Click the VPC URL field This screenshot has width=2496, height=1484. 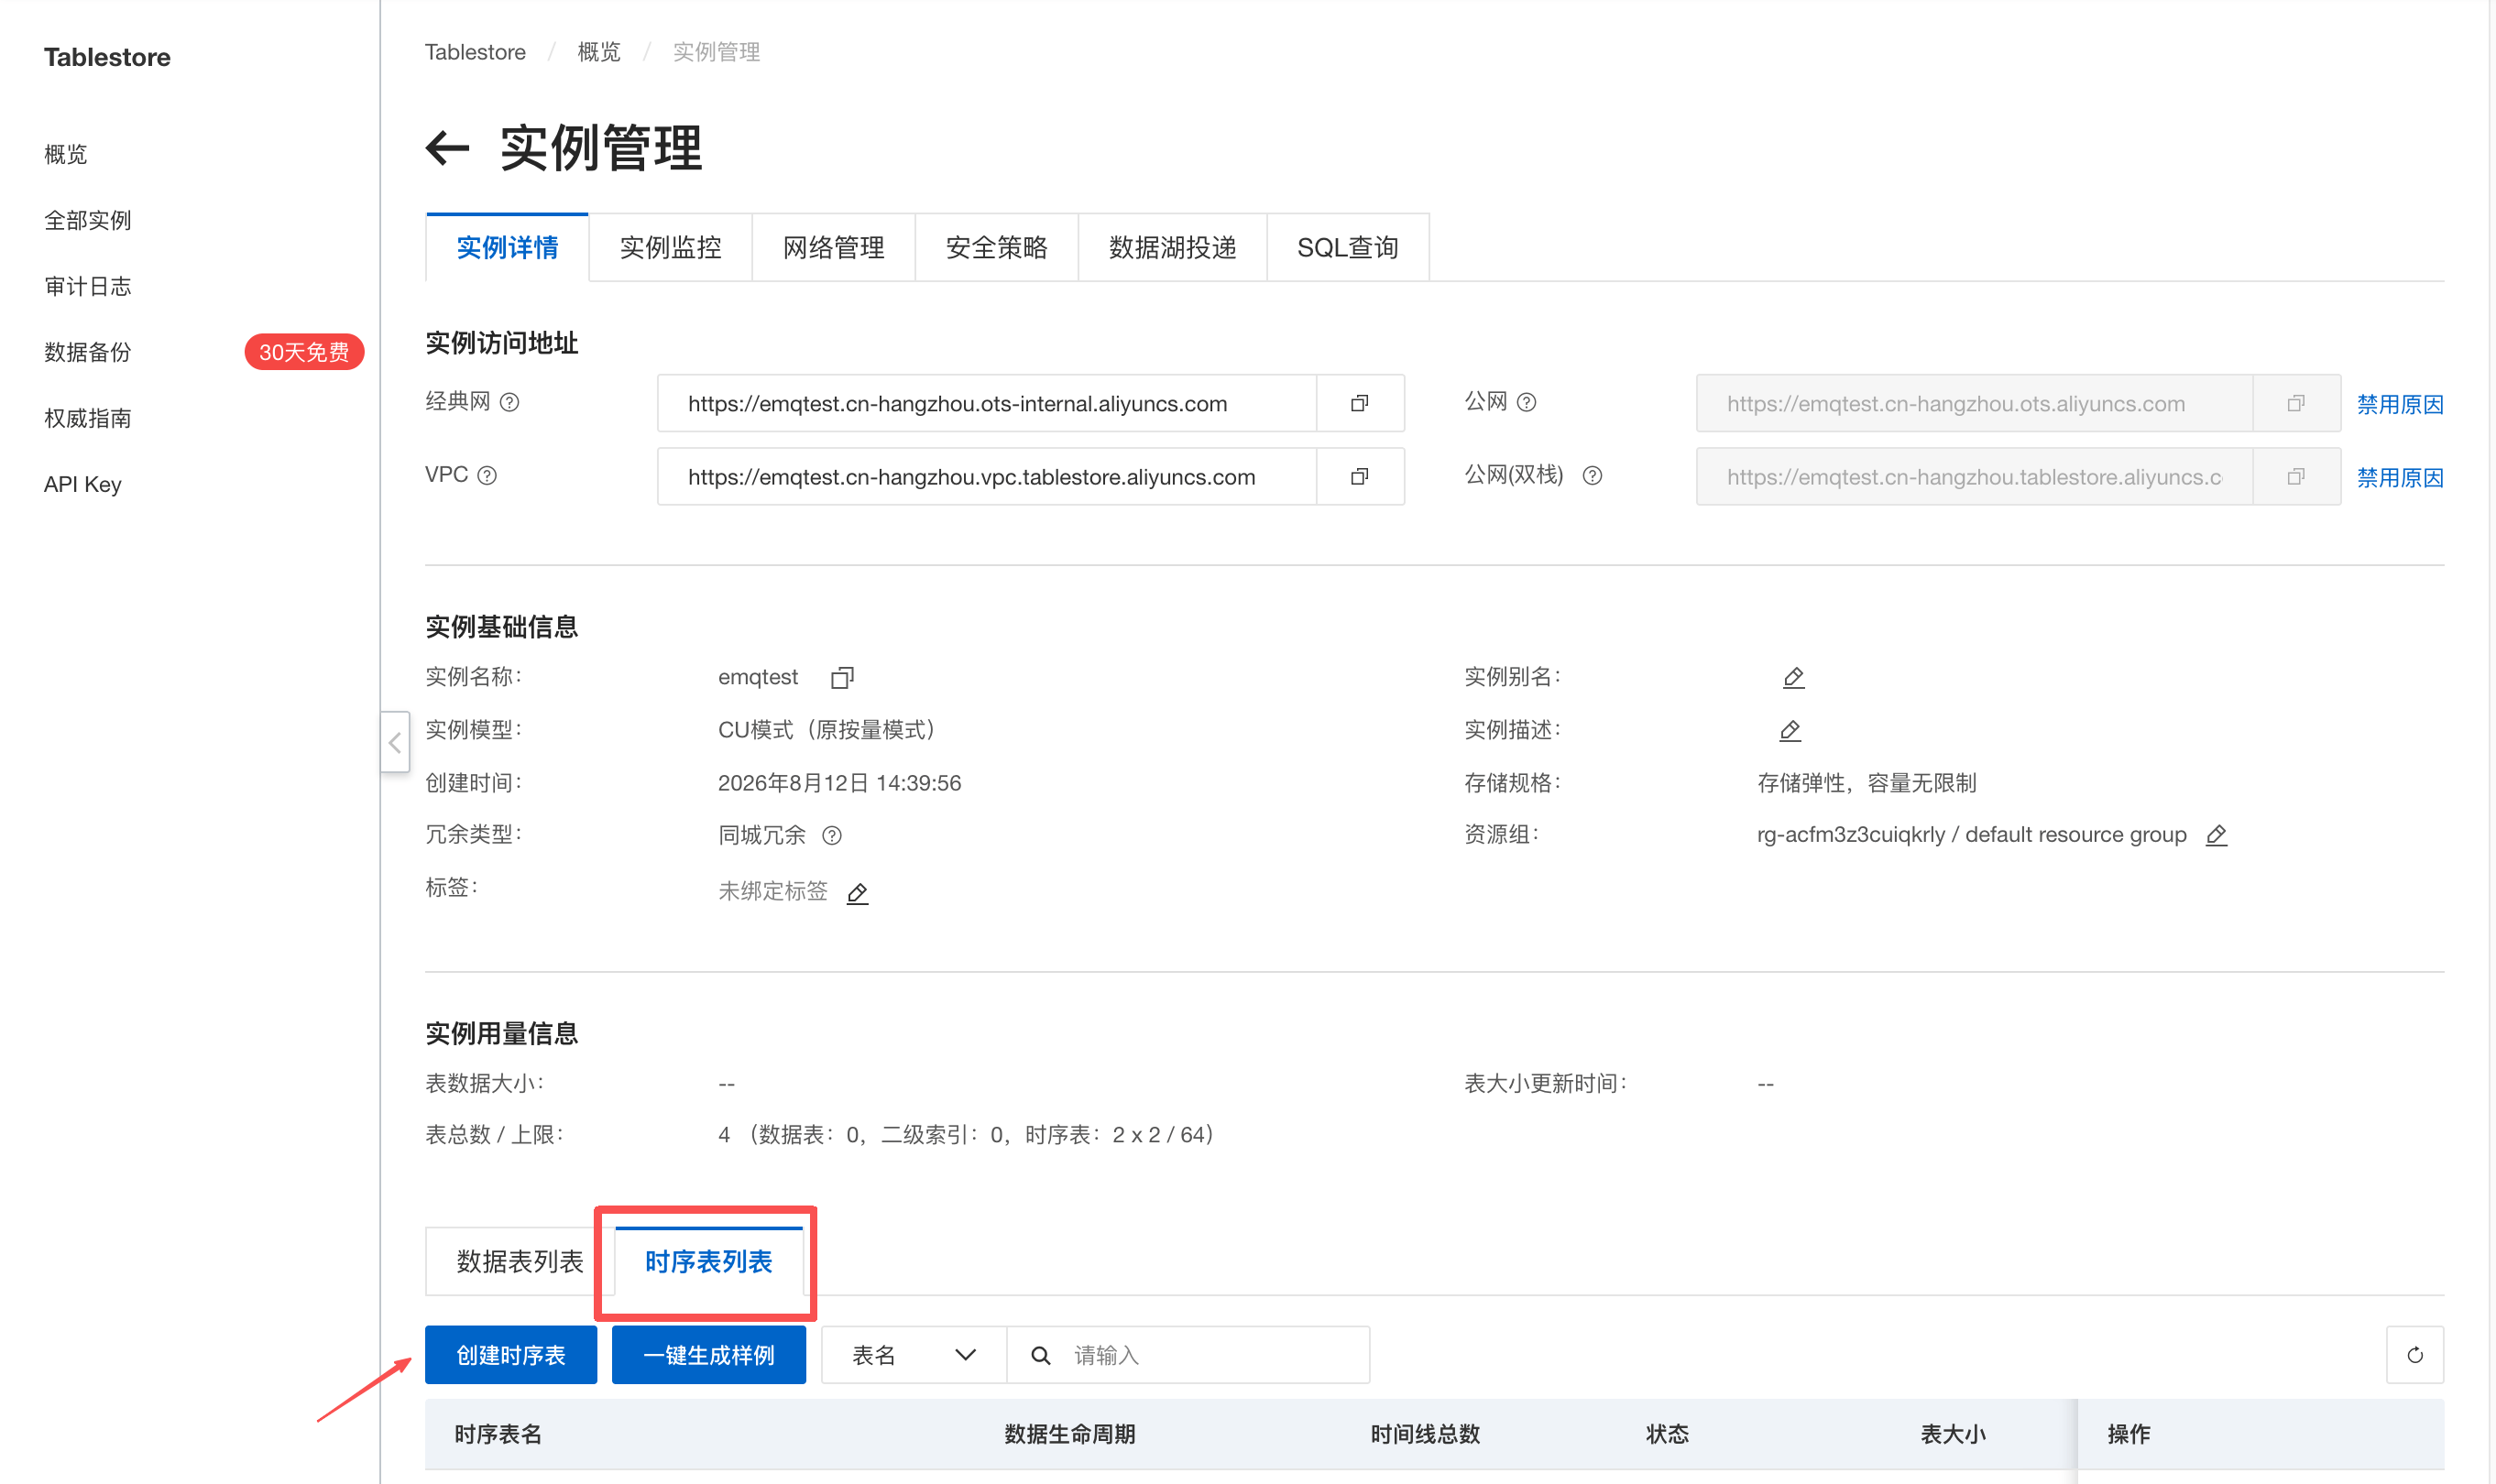(987, 477)
